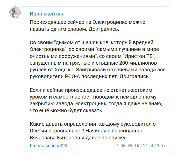Click the 1.6K view count

click(121, 146)
